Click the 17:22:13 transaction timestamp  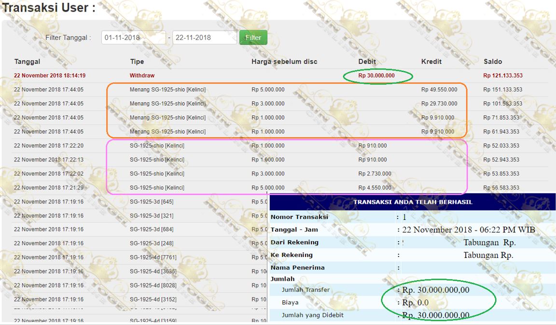[49, 160]
